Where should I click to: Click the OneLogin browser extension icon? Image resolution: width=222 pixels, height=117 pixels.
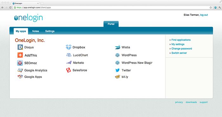pyautogui.click(x=215, y=8)
